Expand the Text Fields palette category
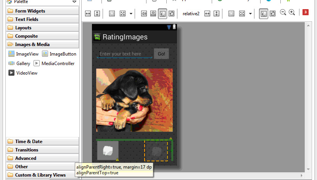 [x=42, y=19]
